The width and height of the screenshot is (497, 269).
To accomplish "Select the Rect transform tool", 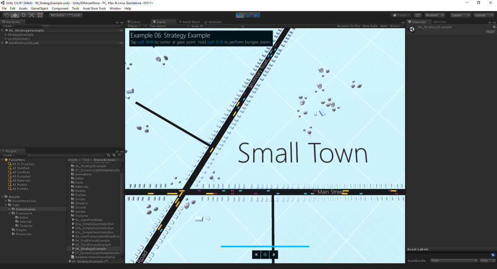I will 40,15.
